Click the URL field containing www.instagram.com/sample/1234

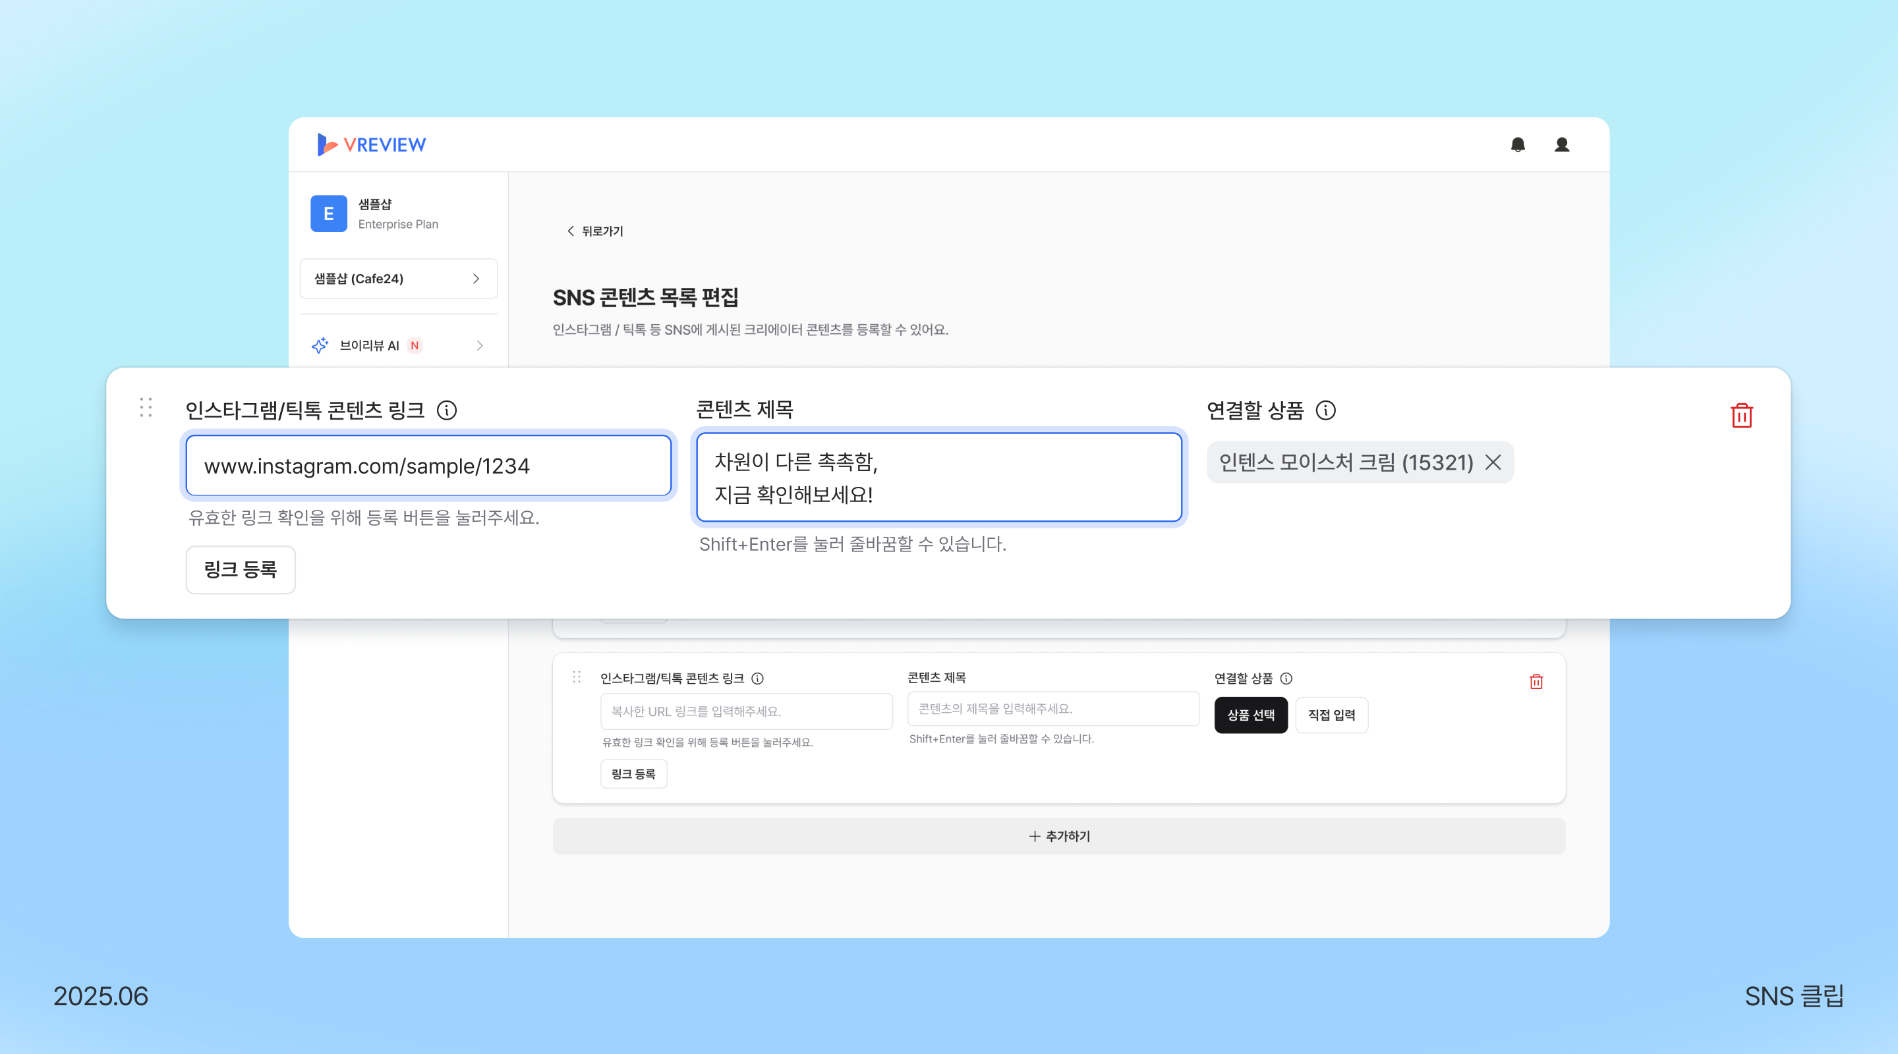point(428,466)
